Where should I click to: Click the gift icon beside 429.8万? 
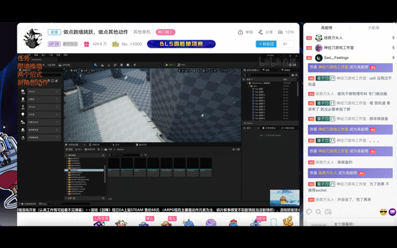coord(86,44)
